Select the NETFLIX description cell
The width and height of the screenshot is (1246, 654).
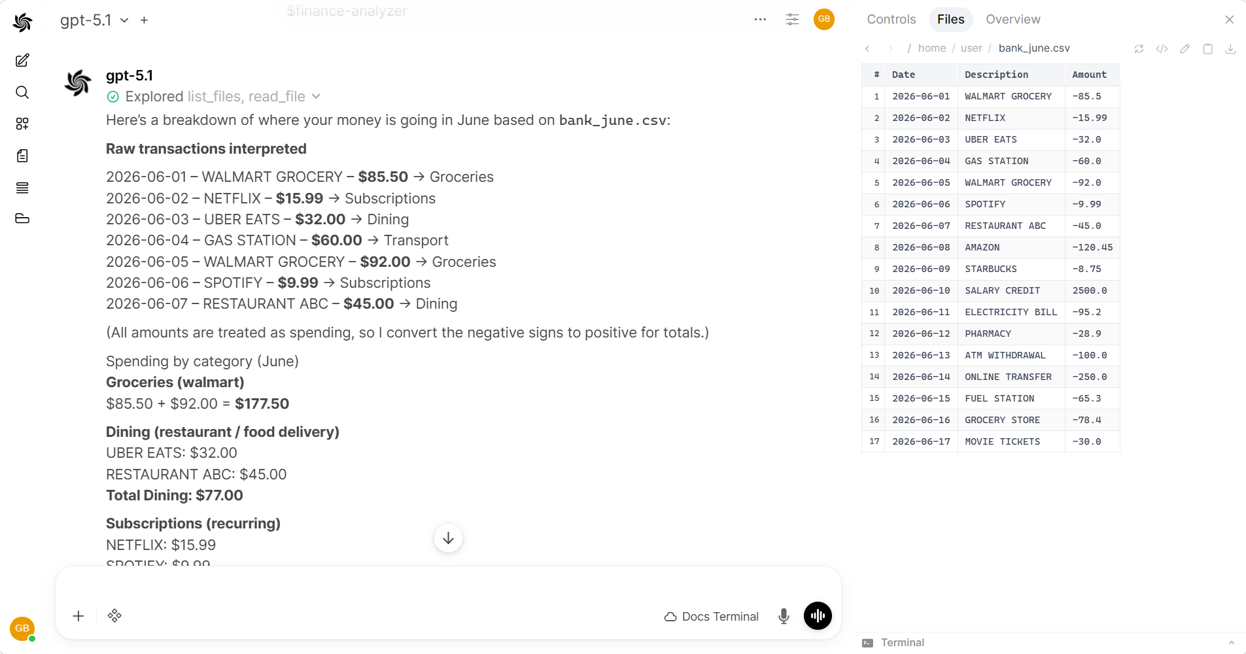pos(1011,118)
